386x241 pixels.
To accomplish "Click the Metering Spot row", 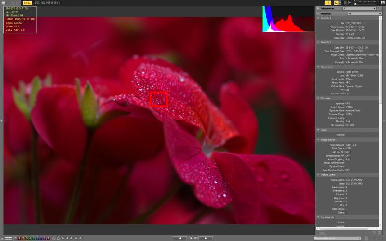I will [347, 121].
